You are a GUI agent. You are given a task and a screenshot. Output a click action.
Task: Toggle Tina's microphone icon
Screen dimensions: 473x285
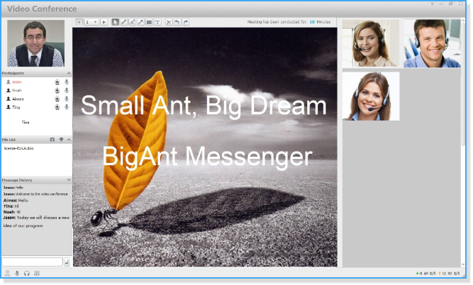[x=67, y=108]
